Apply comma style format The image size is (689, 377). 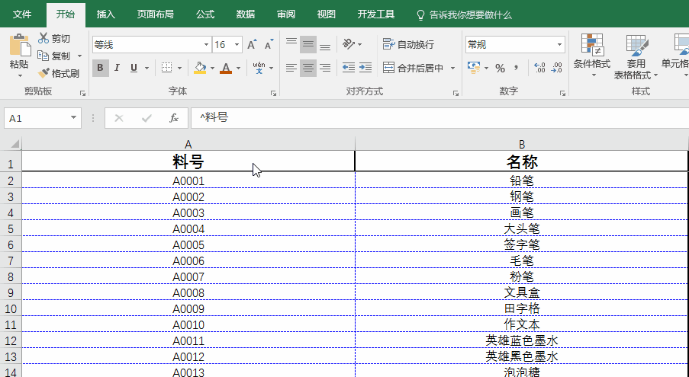(517, 68)
